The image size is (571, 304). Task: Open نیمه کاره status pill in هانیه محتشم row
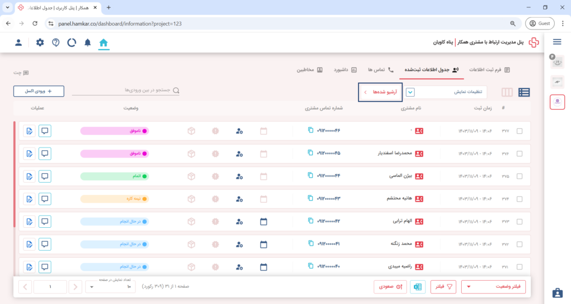coord(114,199)
